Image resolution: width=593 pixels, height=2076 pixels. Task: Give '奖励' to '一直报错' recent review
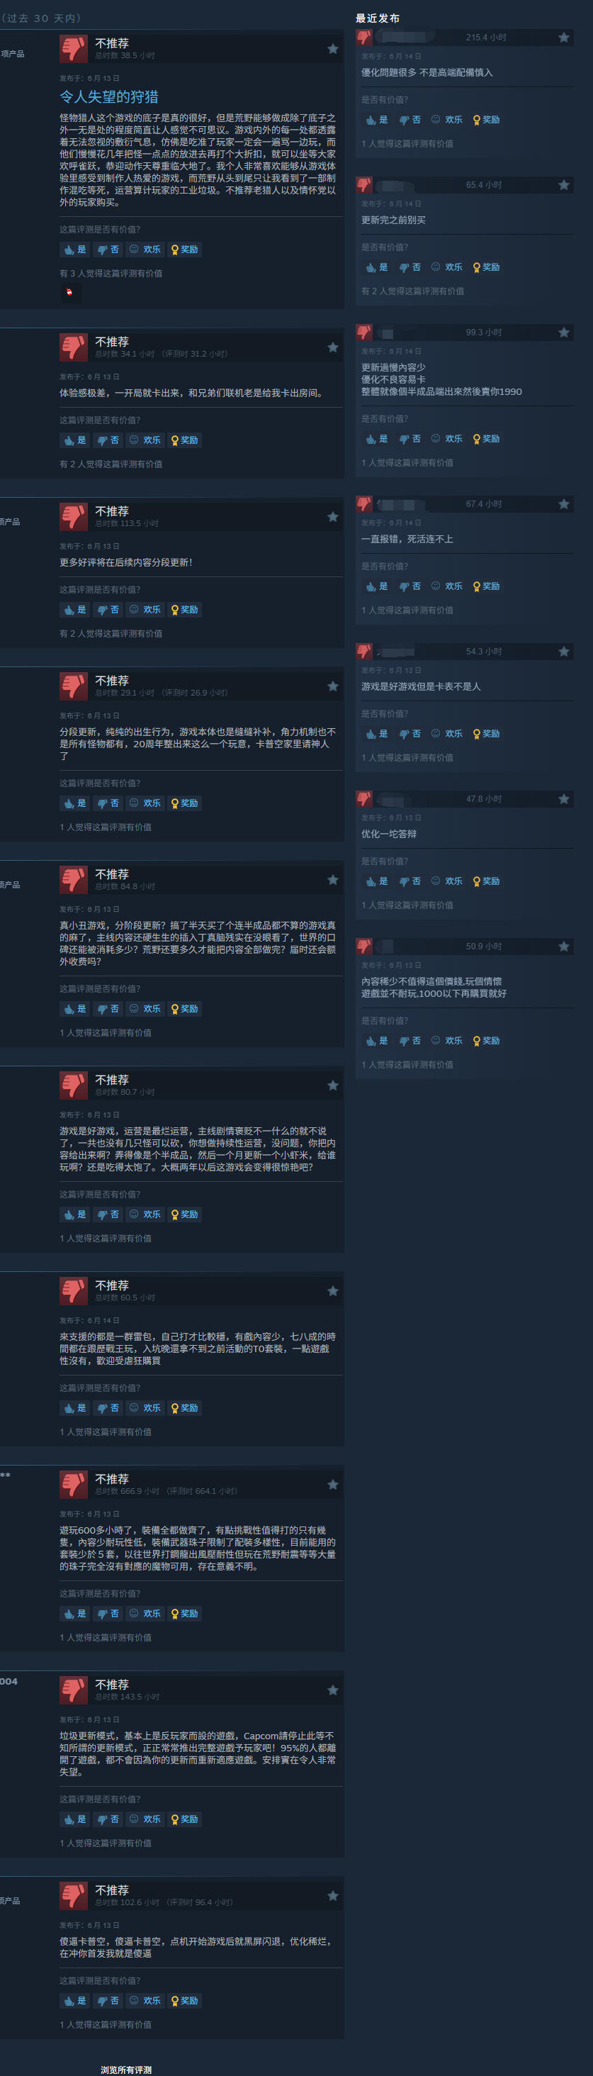[487, 586]
